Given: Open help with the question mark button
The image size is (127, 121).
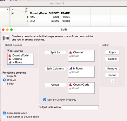Looking at the screenshot, I should [x=112, y=81].
